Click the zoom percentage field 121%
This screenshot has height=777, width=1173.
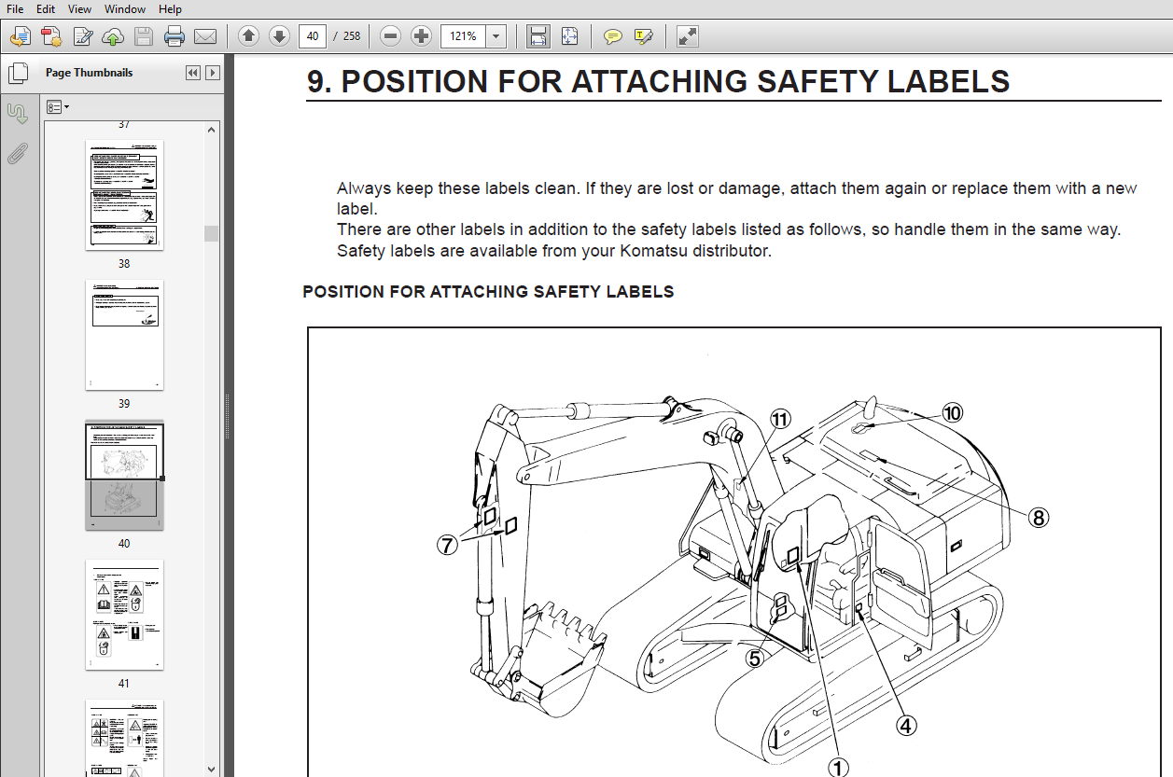pos(464,36)
